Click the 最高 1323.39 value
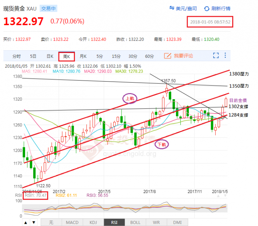Image resolution: width=258 pixels, height=226 pixels. pos(174,39)
